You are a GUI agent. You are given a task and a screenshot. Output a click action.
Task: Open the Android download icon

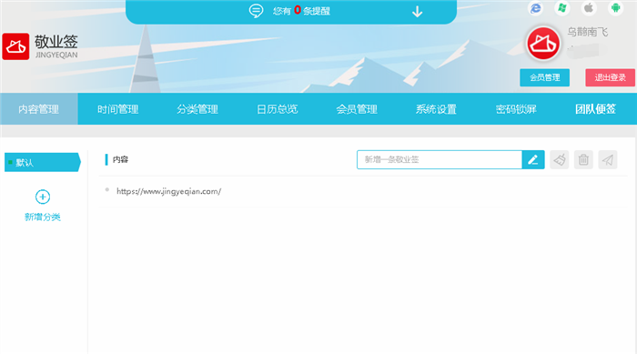pos(615,7)
